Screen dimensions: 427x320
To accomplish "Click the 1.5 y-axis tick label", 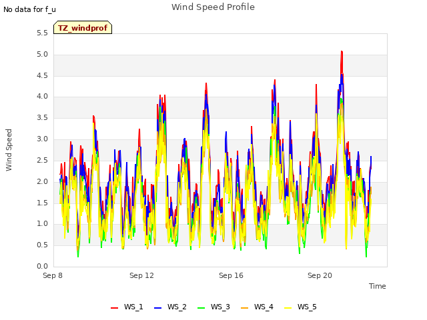I will (42, 203).
